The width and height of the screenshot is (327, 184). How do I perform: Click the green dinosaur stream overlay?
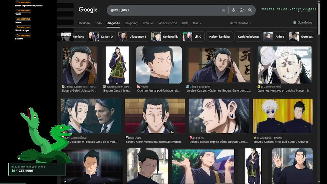tap(45, 135)
